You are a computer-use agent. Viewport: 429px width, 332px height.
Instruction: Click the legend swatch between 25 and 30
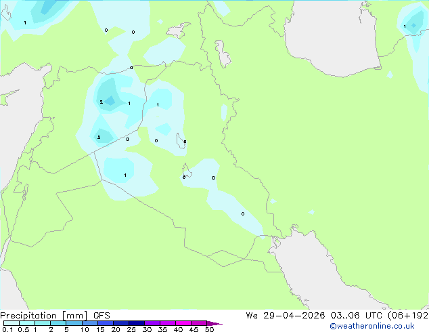136,323
